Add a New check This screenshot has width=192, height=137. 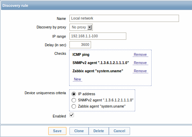click(77, 79)
